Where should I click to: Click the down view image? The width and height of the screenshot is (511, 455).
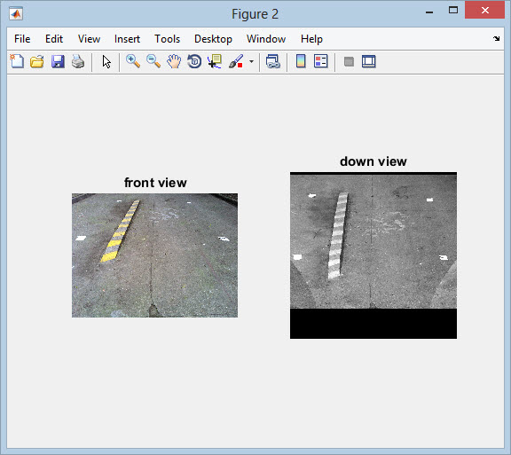coord(373,255)
